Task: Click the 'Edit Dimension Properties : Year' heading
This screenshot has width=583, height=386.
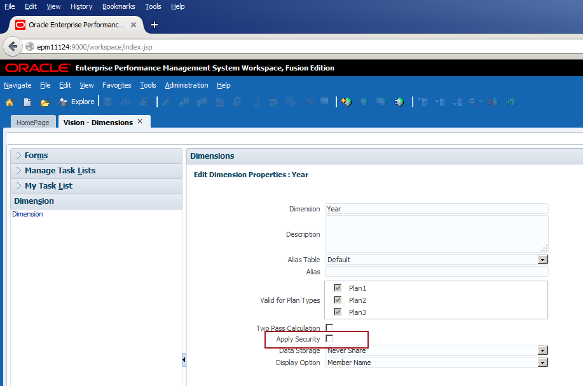Action: point(251,175)
